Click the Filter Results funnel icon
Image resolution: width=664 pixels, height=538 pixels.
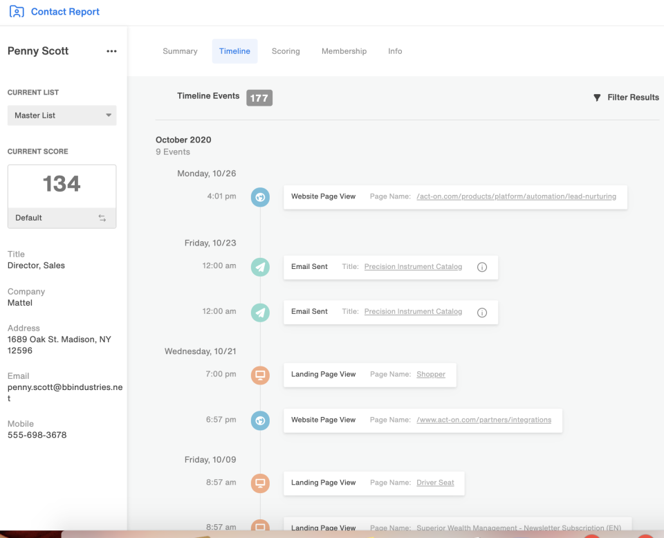point(597,98)
